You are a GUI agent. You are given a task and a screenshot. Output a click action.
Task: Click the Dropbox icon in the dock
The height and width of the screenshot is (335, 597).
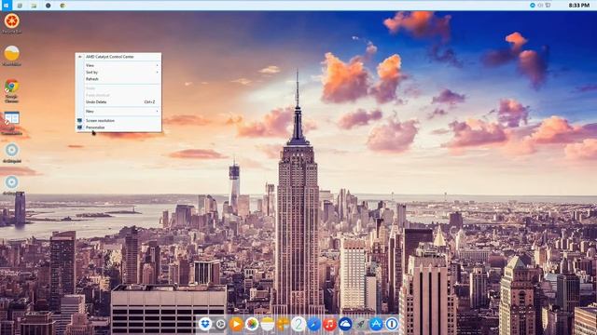click(205, 324)
